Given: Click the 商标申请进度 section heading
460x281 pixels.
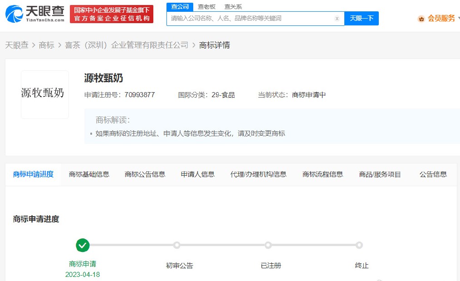Looking at the screenshot, I should [x=36, y=219].
